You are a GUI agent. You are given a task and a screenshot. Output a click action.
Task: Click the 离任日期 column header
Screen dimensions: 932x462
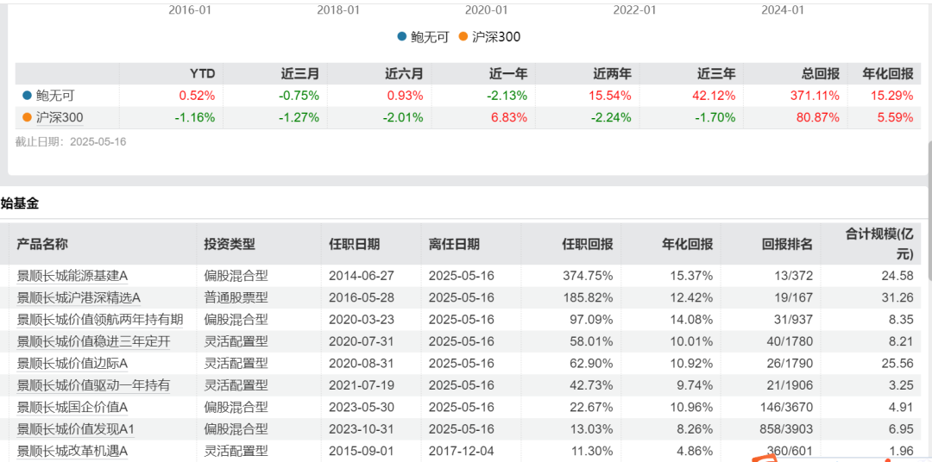click(x=454, y=244)
